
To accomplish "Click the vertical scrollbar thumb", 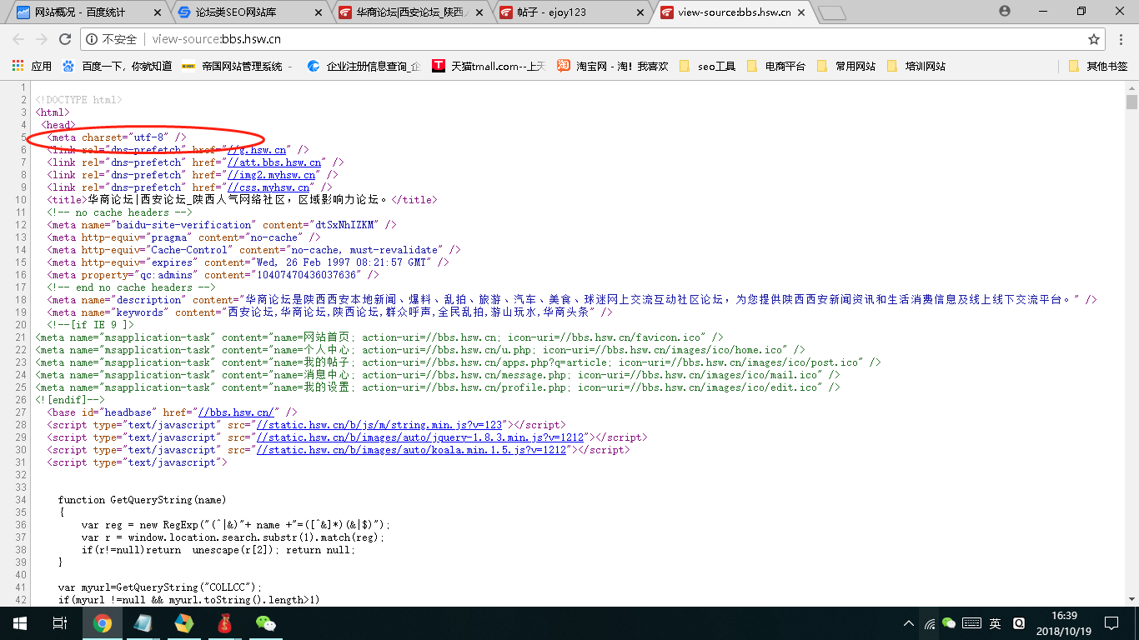I will point(1131,102).
